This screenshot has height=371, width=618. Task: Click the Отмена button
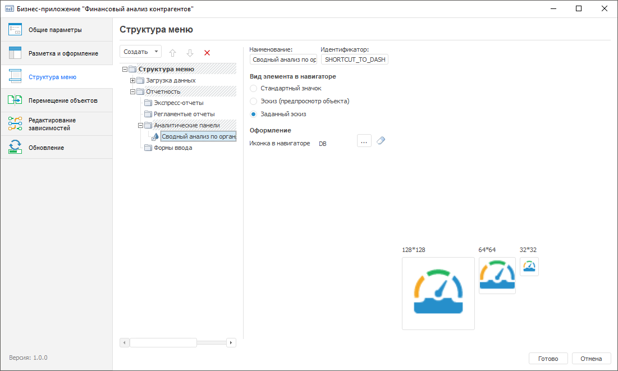(591, 359)
